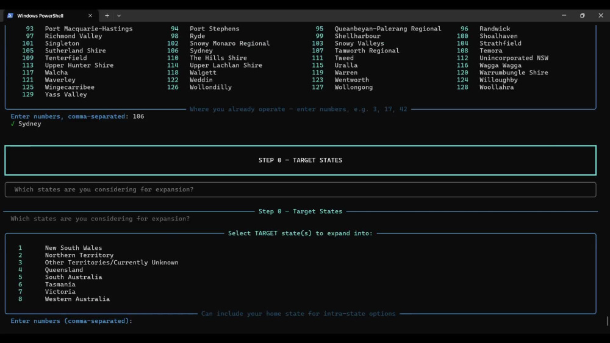Click 'Uralla' entry
Screen dimensions: 610x343
coord(346,65)
